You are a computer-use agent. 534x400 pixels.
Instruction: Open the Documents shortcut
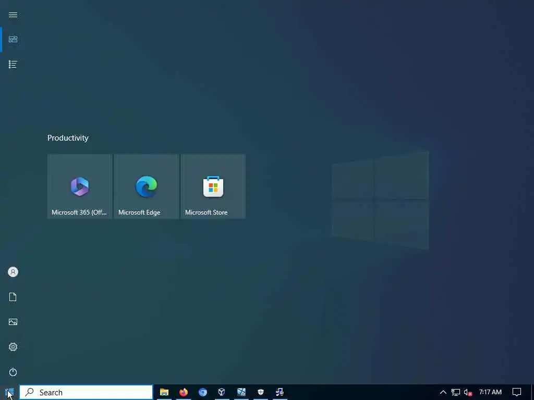coord(13,297)
